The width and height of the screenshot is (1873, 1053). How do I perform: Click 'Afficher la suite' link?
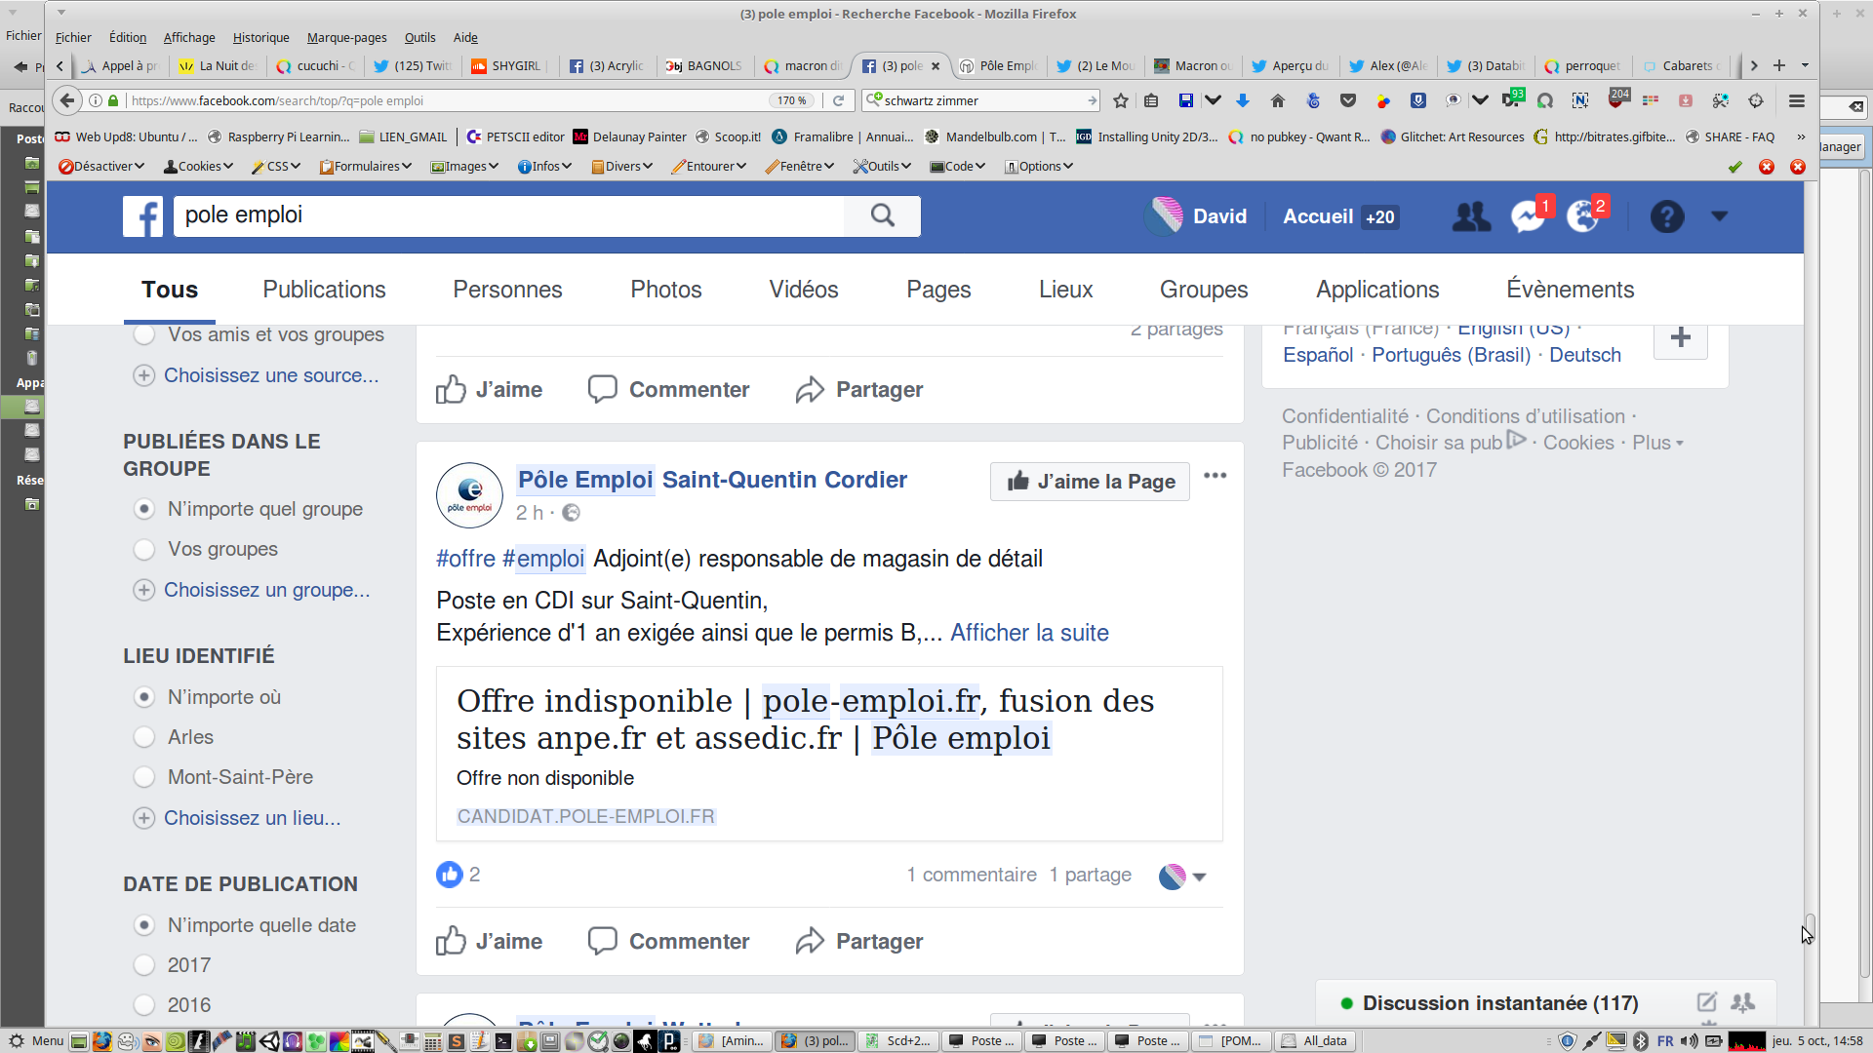[x=1029, y=633]
